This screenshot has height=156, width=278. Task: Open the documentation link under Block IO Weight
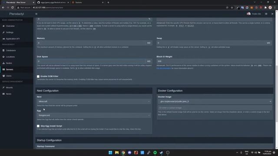[164, 68]
